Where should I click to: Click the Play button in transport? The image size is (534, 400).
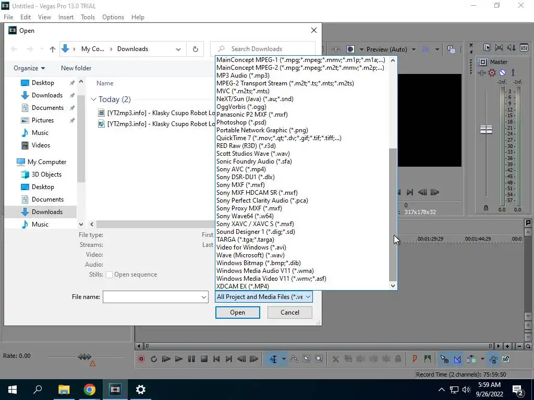click(x=179, y=359)
